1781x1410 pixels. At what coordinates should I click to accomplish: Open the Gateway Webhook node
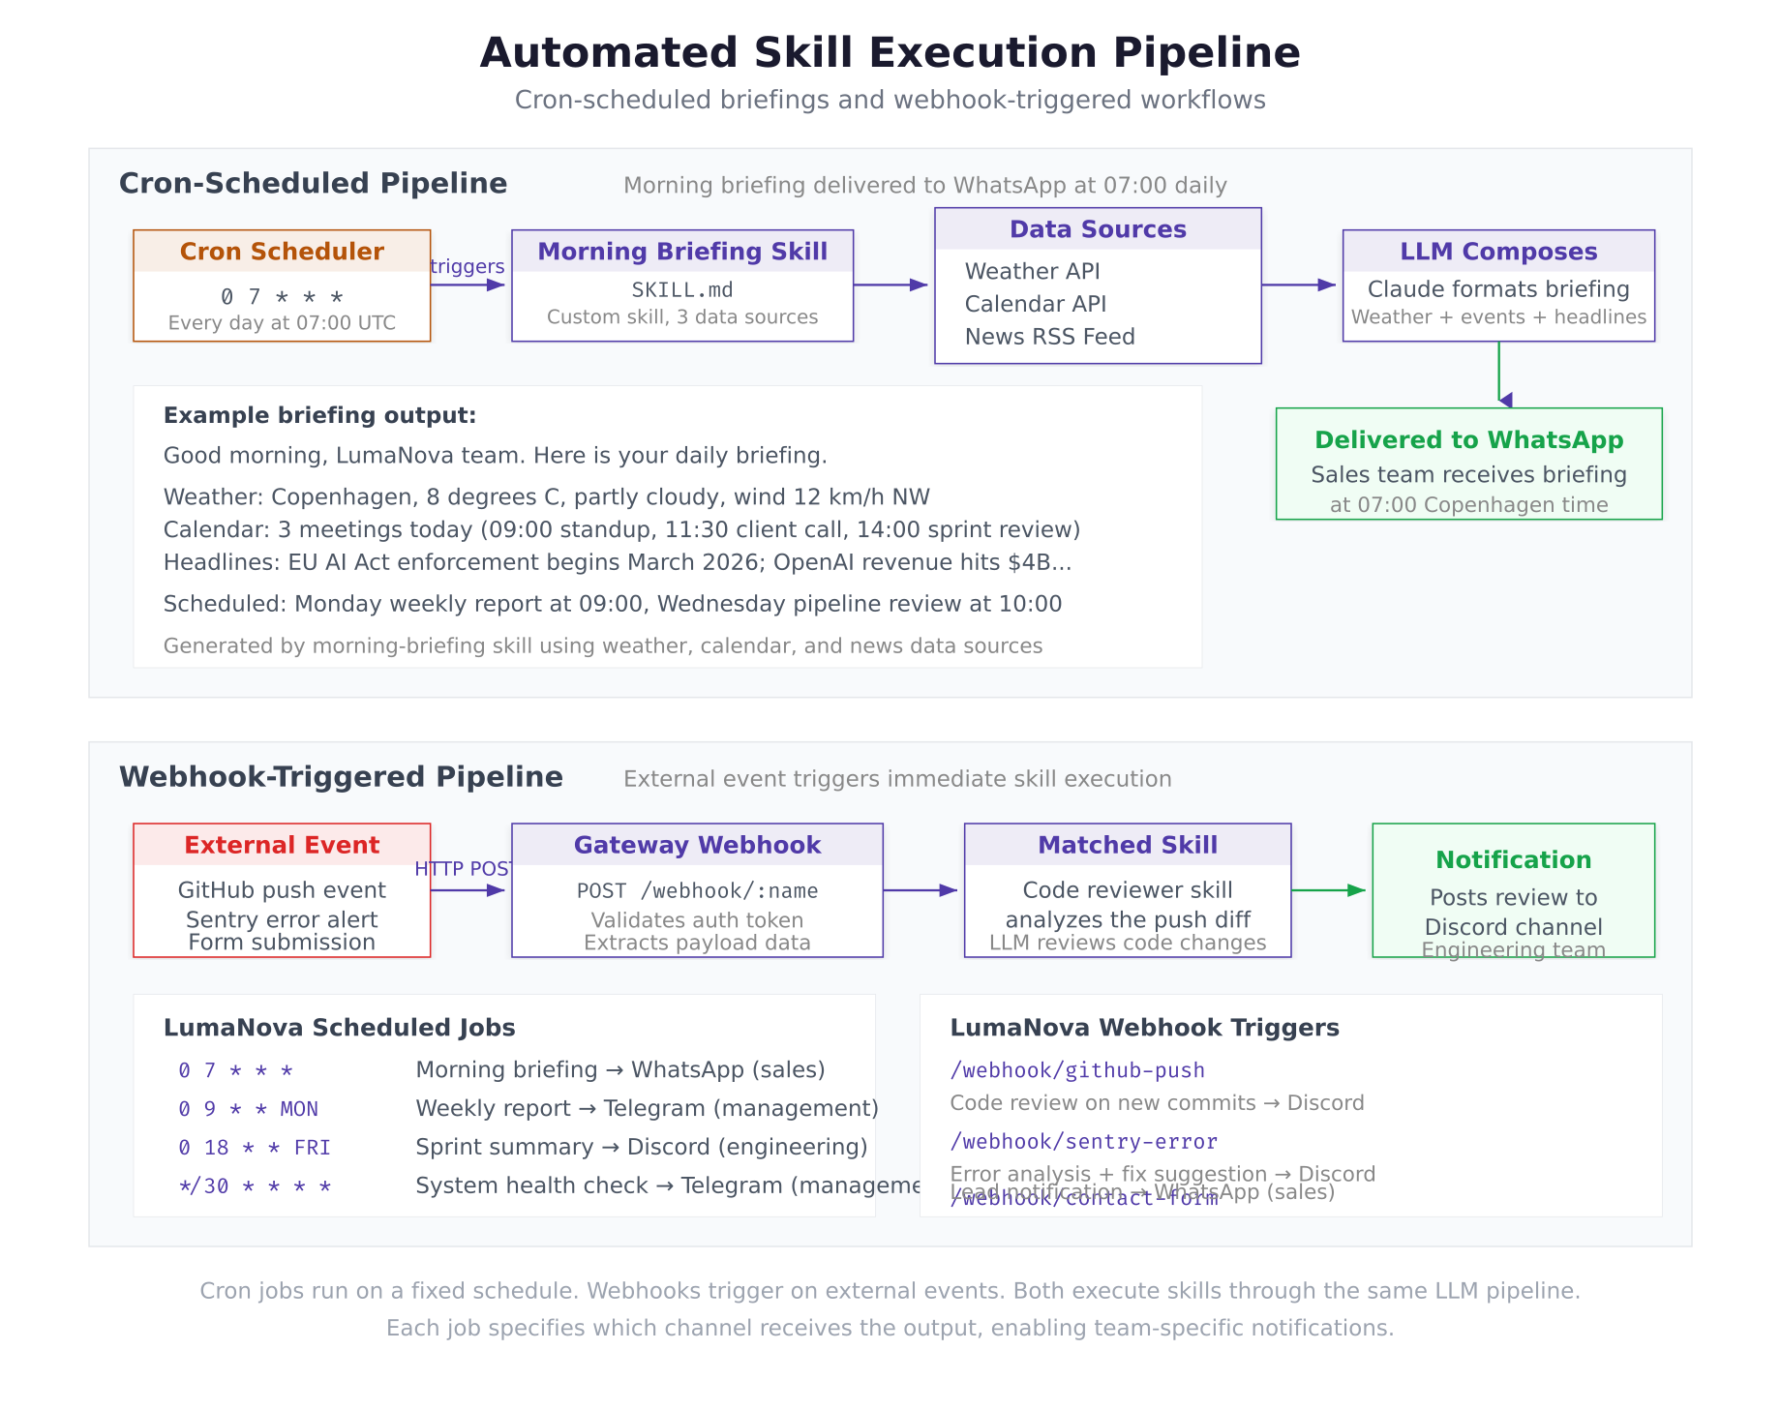coord(697,890)
